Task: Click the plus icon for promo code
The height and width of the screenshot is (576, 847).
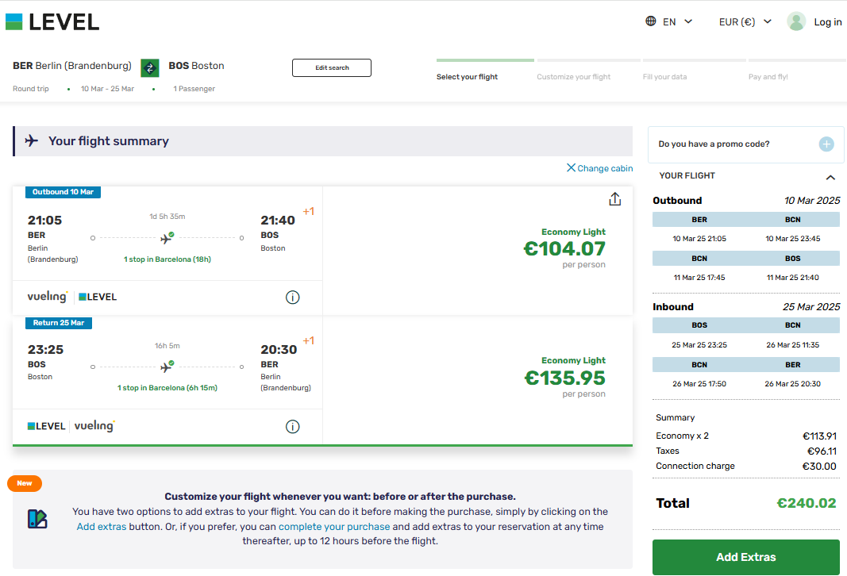Action: 826,144
